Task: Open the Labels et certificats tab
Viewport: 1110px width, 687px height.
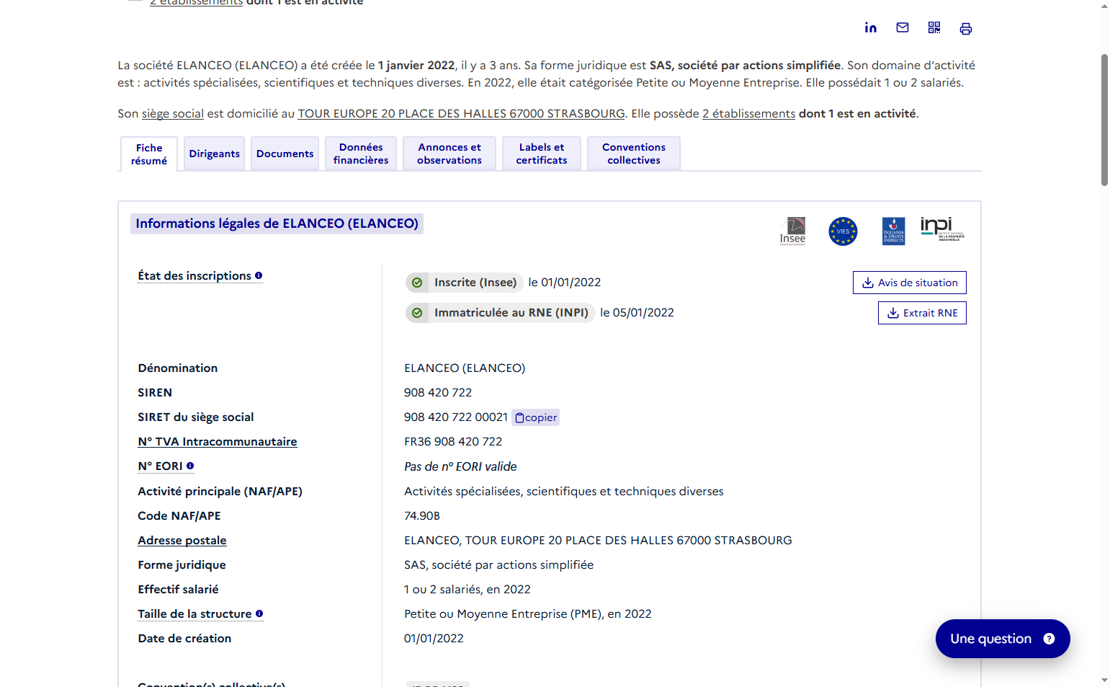Action: tap(542, 154)
